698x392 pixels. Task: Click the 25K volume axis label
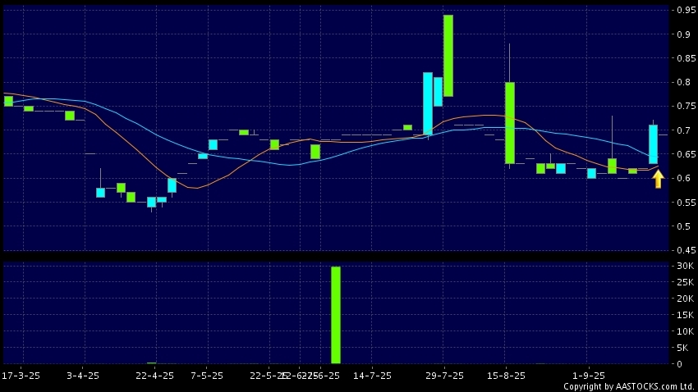click(x=686, y=282)
